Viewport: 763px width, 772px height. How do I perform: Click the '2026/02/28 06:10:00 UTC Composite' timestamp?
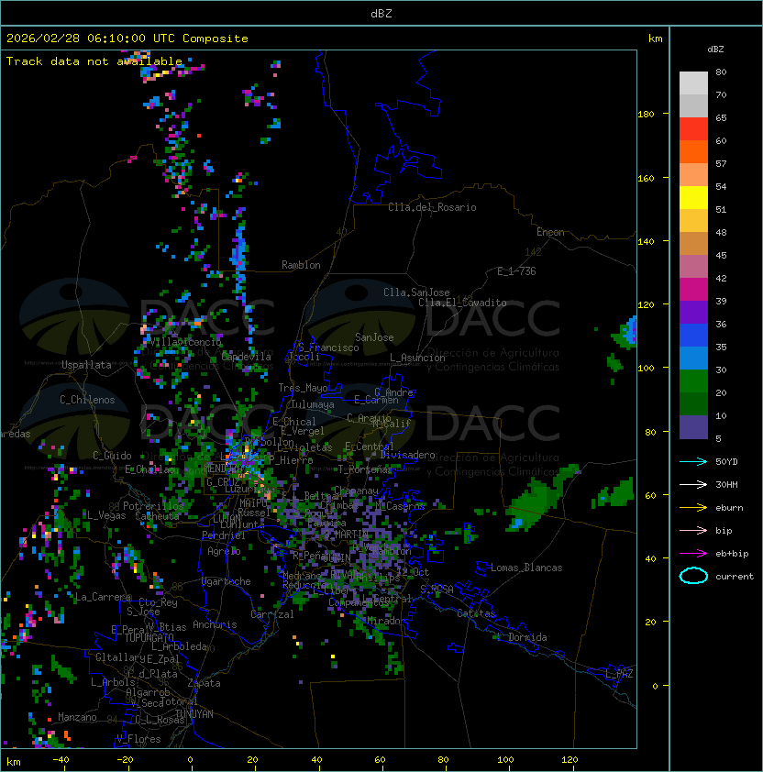[x=127, y=39]
